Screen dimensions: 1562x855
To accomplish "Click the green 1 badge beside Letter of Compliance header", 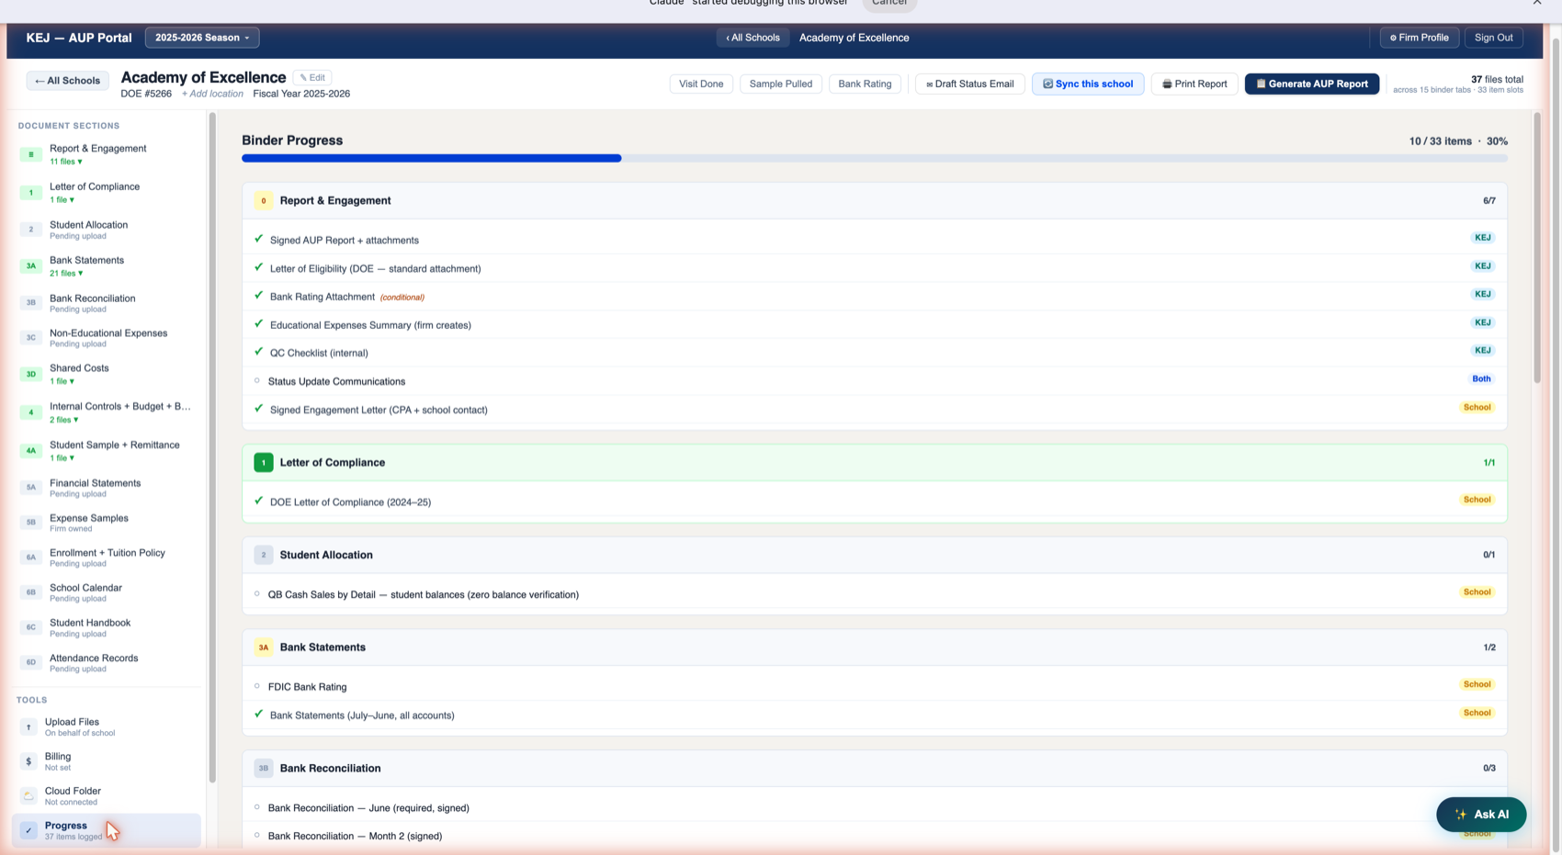I will [264, 463].
